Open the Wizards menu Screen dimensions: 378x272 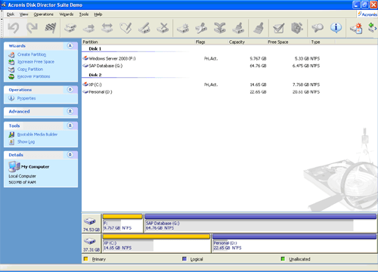point(67,14)
